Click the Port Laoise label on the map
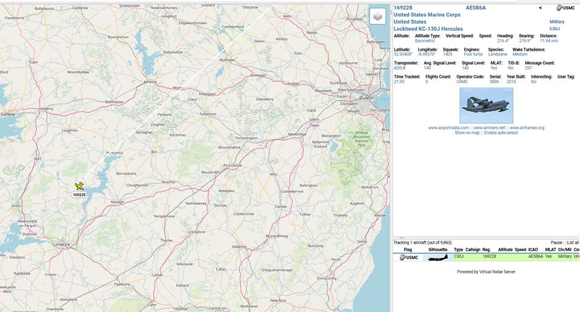The height and width of the screenshot is (312, 580). click(x=232, y=165)
